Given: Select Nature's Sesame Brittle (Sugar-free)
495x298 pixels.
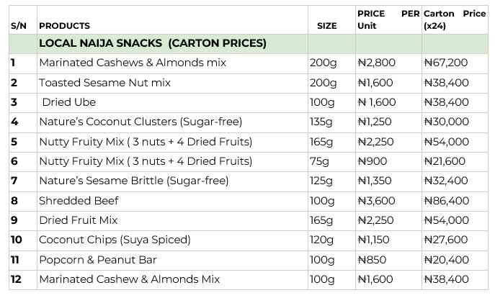Looking at the screenshot, I should pos(133,181).
